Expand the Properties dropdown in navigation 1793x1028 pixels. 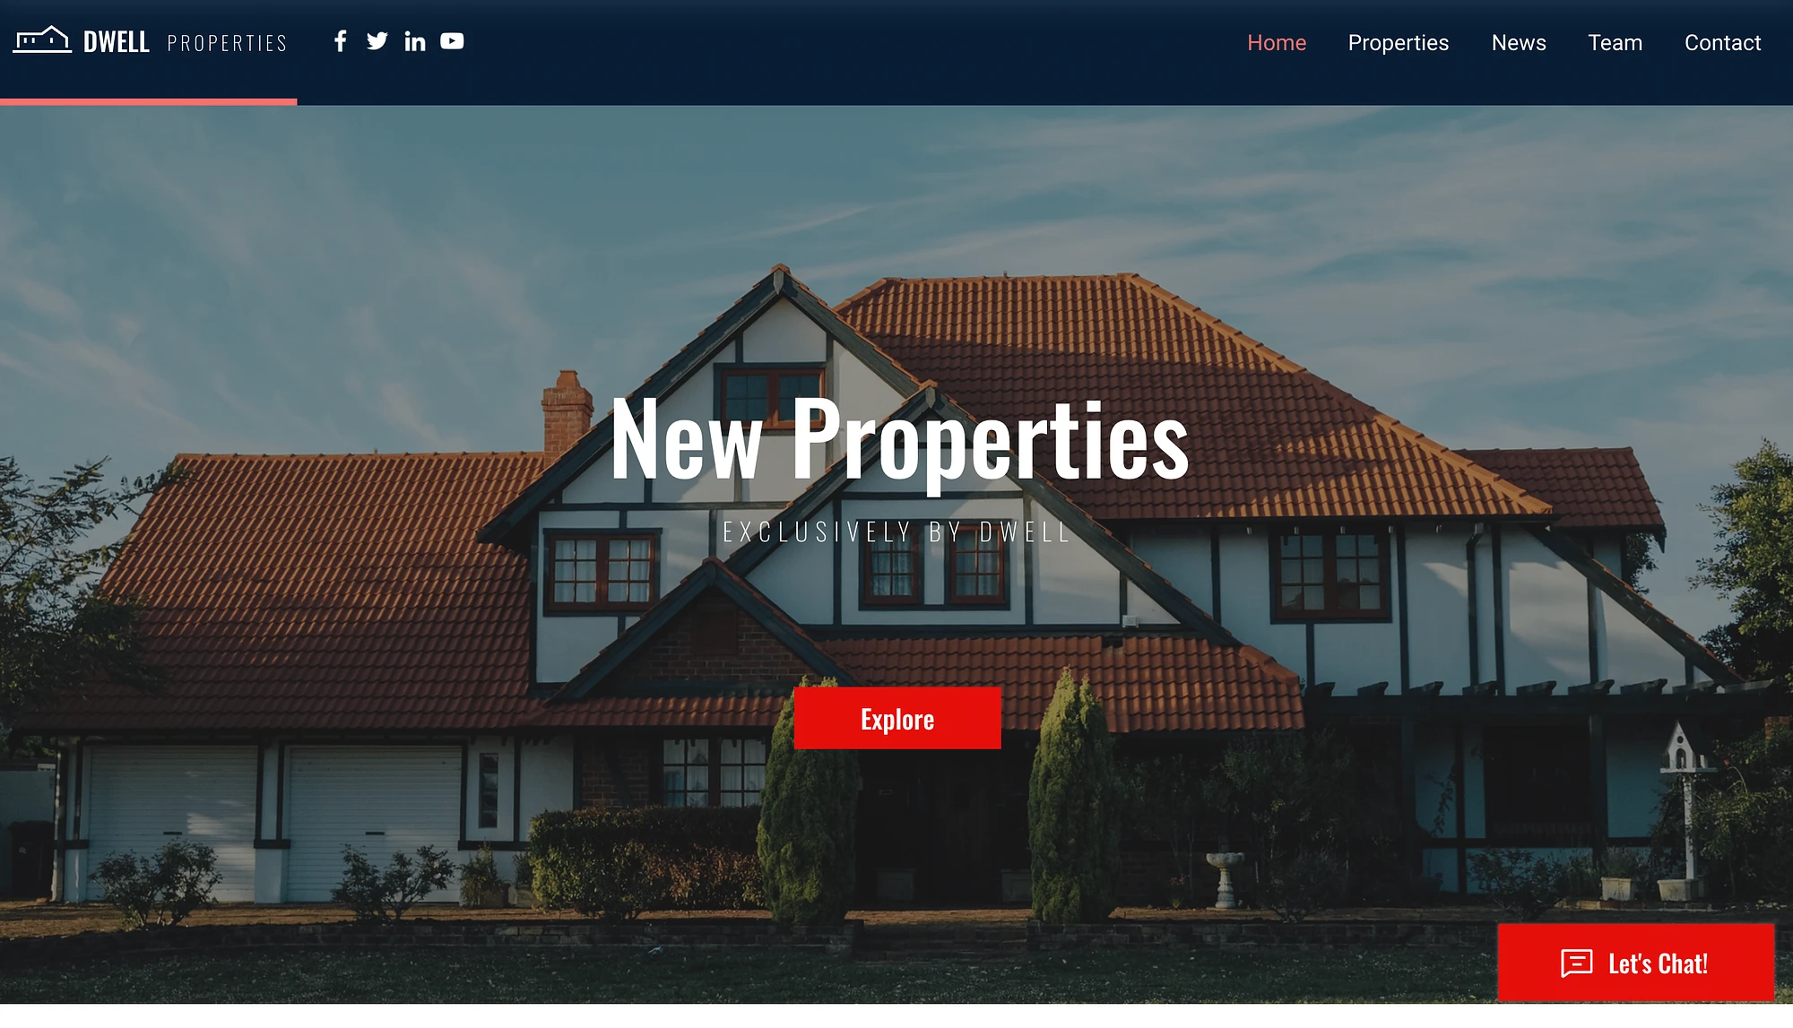click(x=1398, y=42)
